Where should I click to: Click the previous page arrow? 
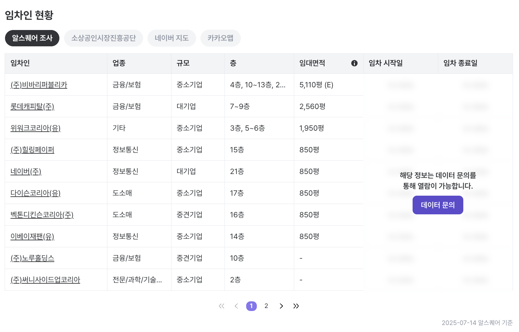point(236,306)
